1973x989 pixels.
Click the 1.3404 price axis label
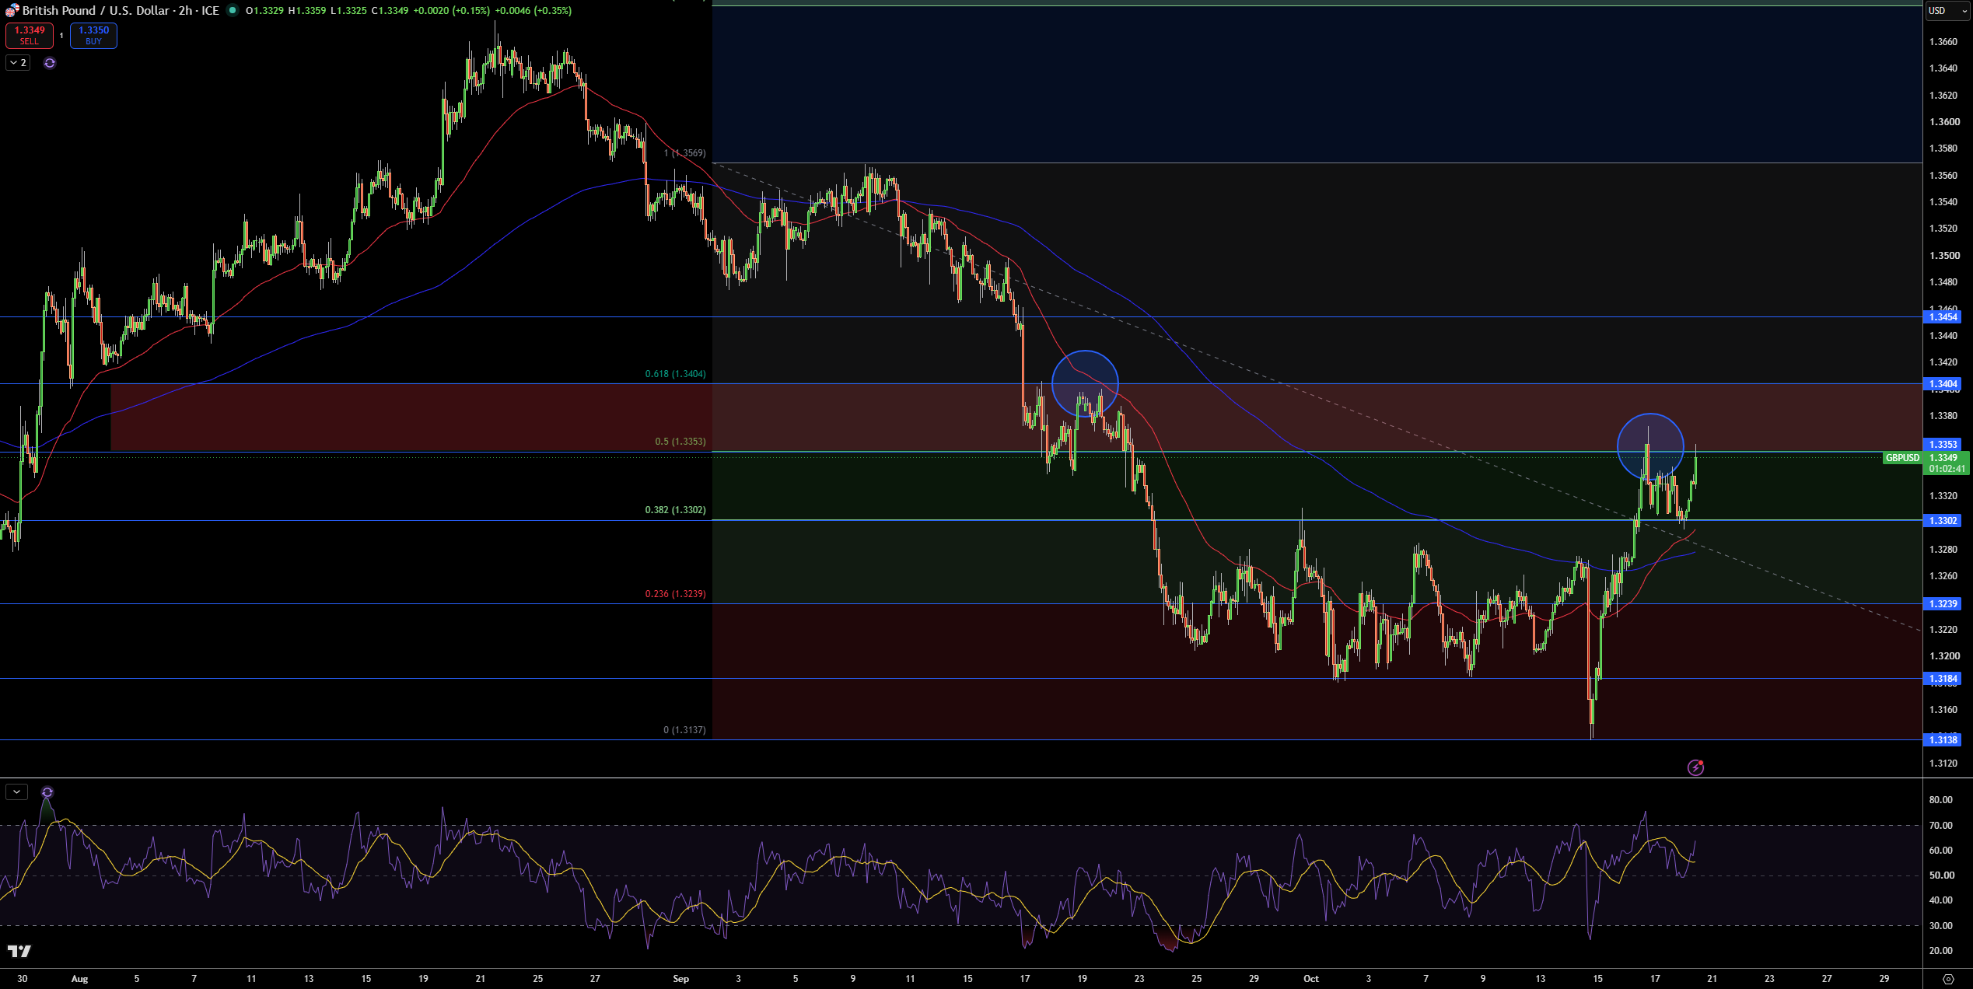point(1943,383)
